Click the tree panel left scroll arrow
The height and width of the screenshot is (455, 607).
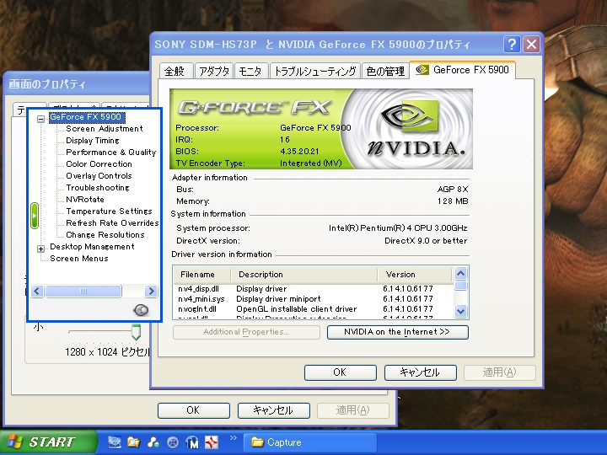point(37,291)
